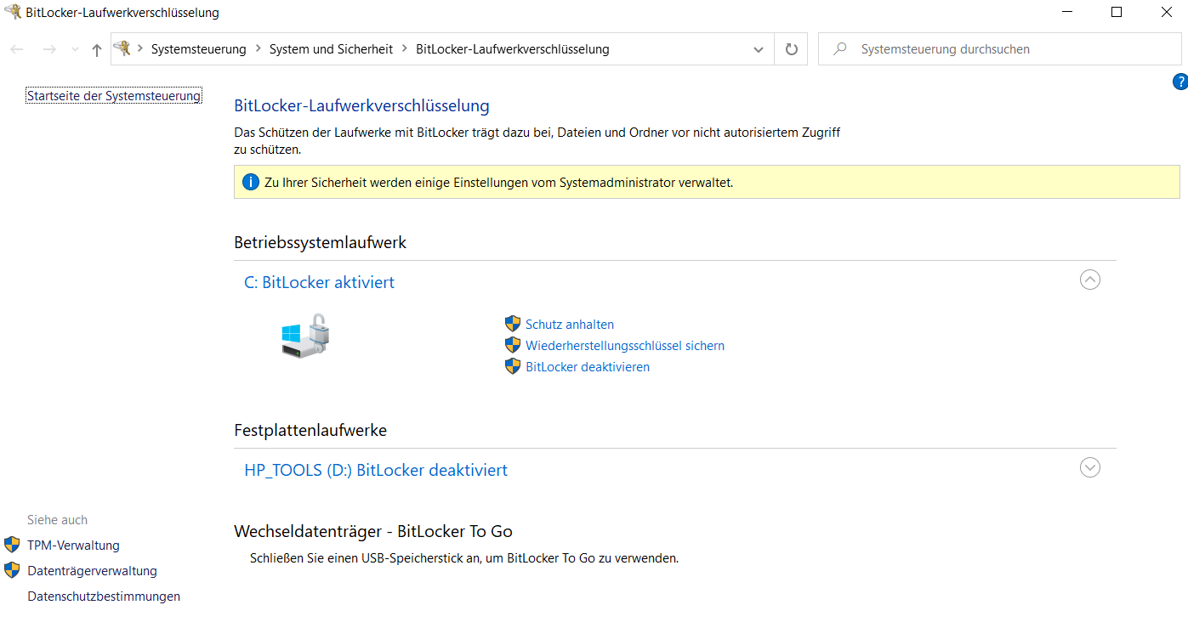Expand the HP_TOOLS (D:) drive section
1188x622 pixels.
pyautogui.click(x=1089, y=467)
